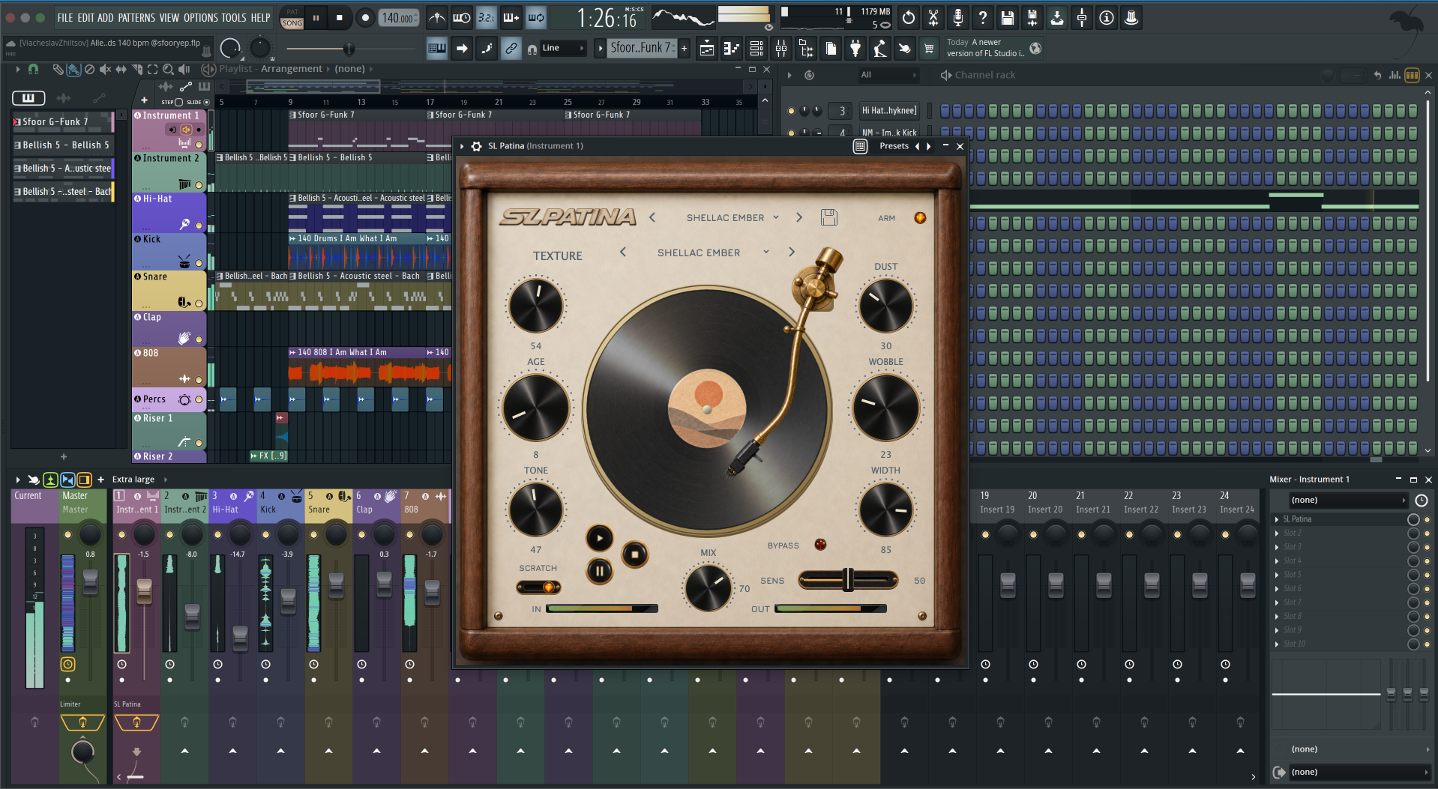Screen dimensions: 1438x789
Task: Save the project with floppy icon
Action: click(1008, 17)
